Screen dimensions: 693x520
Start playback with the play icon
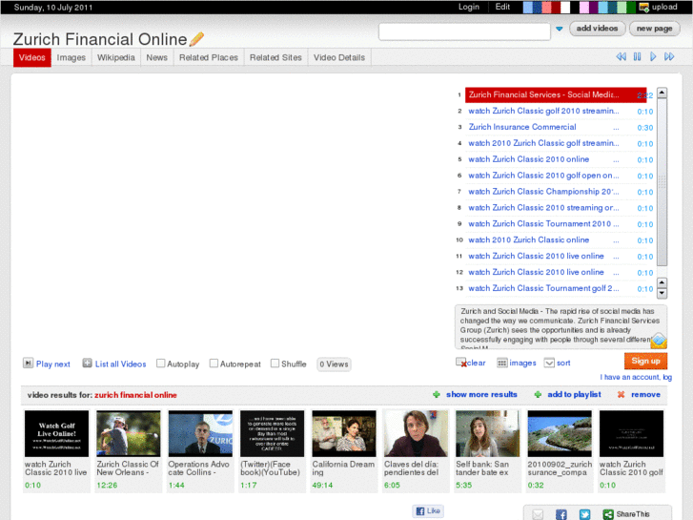[x=653, y=56]
